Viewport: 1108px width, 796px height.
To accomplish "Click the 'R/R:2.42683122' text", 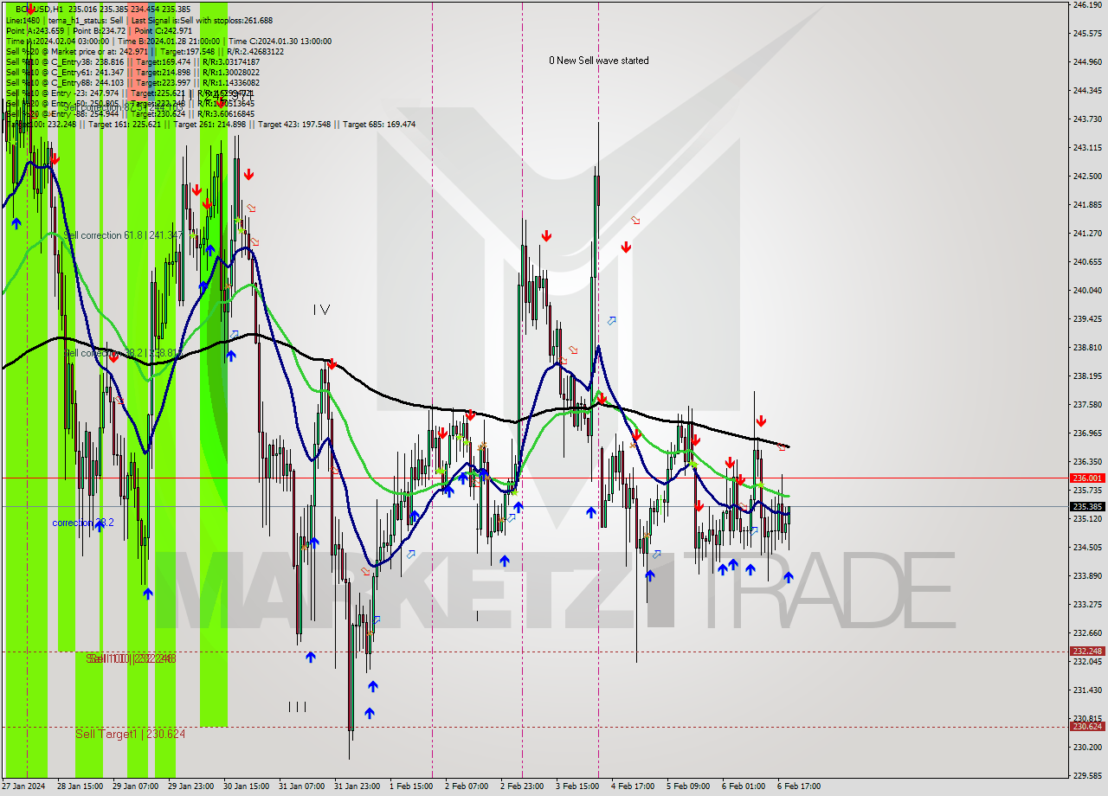I will [x=255, y=51].
